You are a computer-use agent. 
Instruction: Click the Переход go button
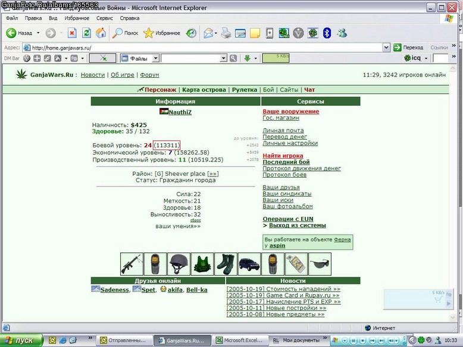[409, 48]
